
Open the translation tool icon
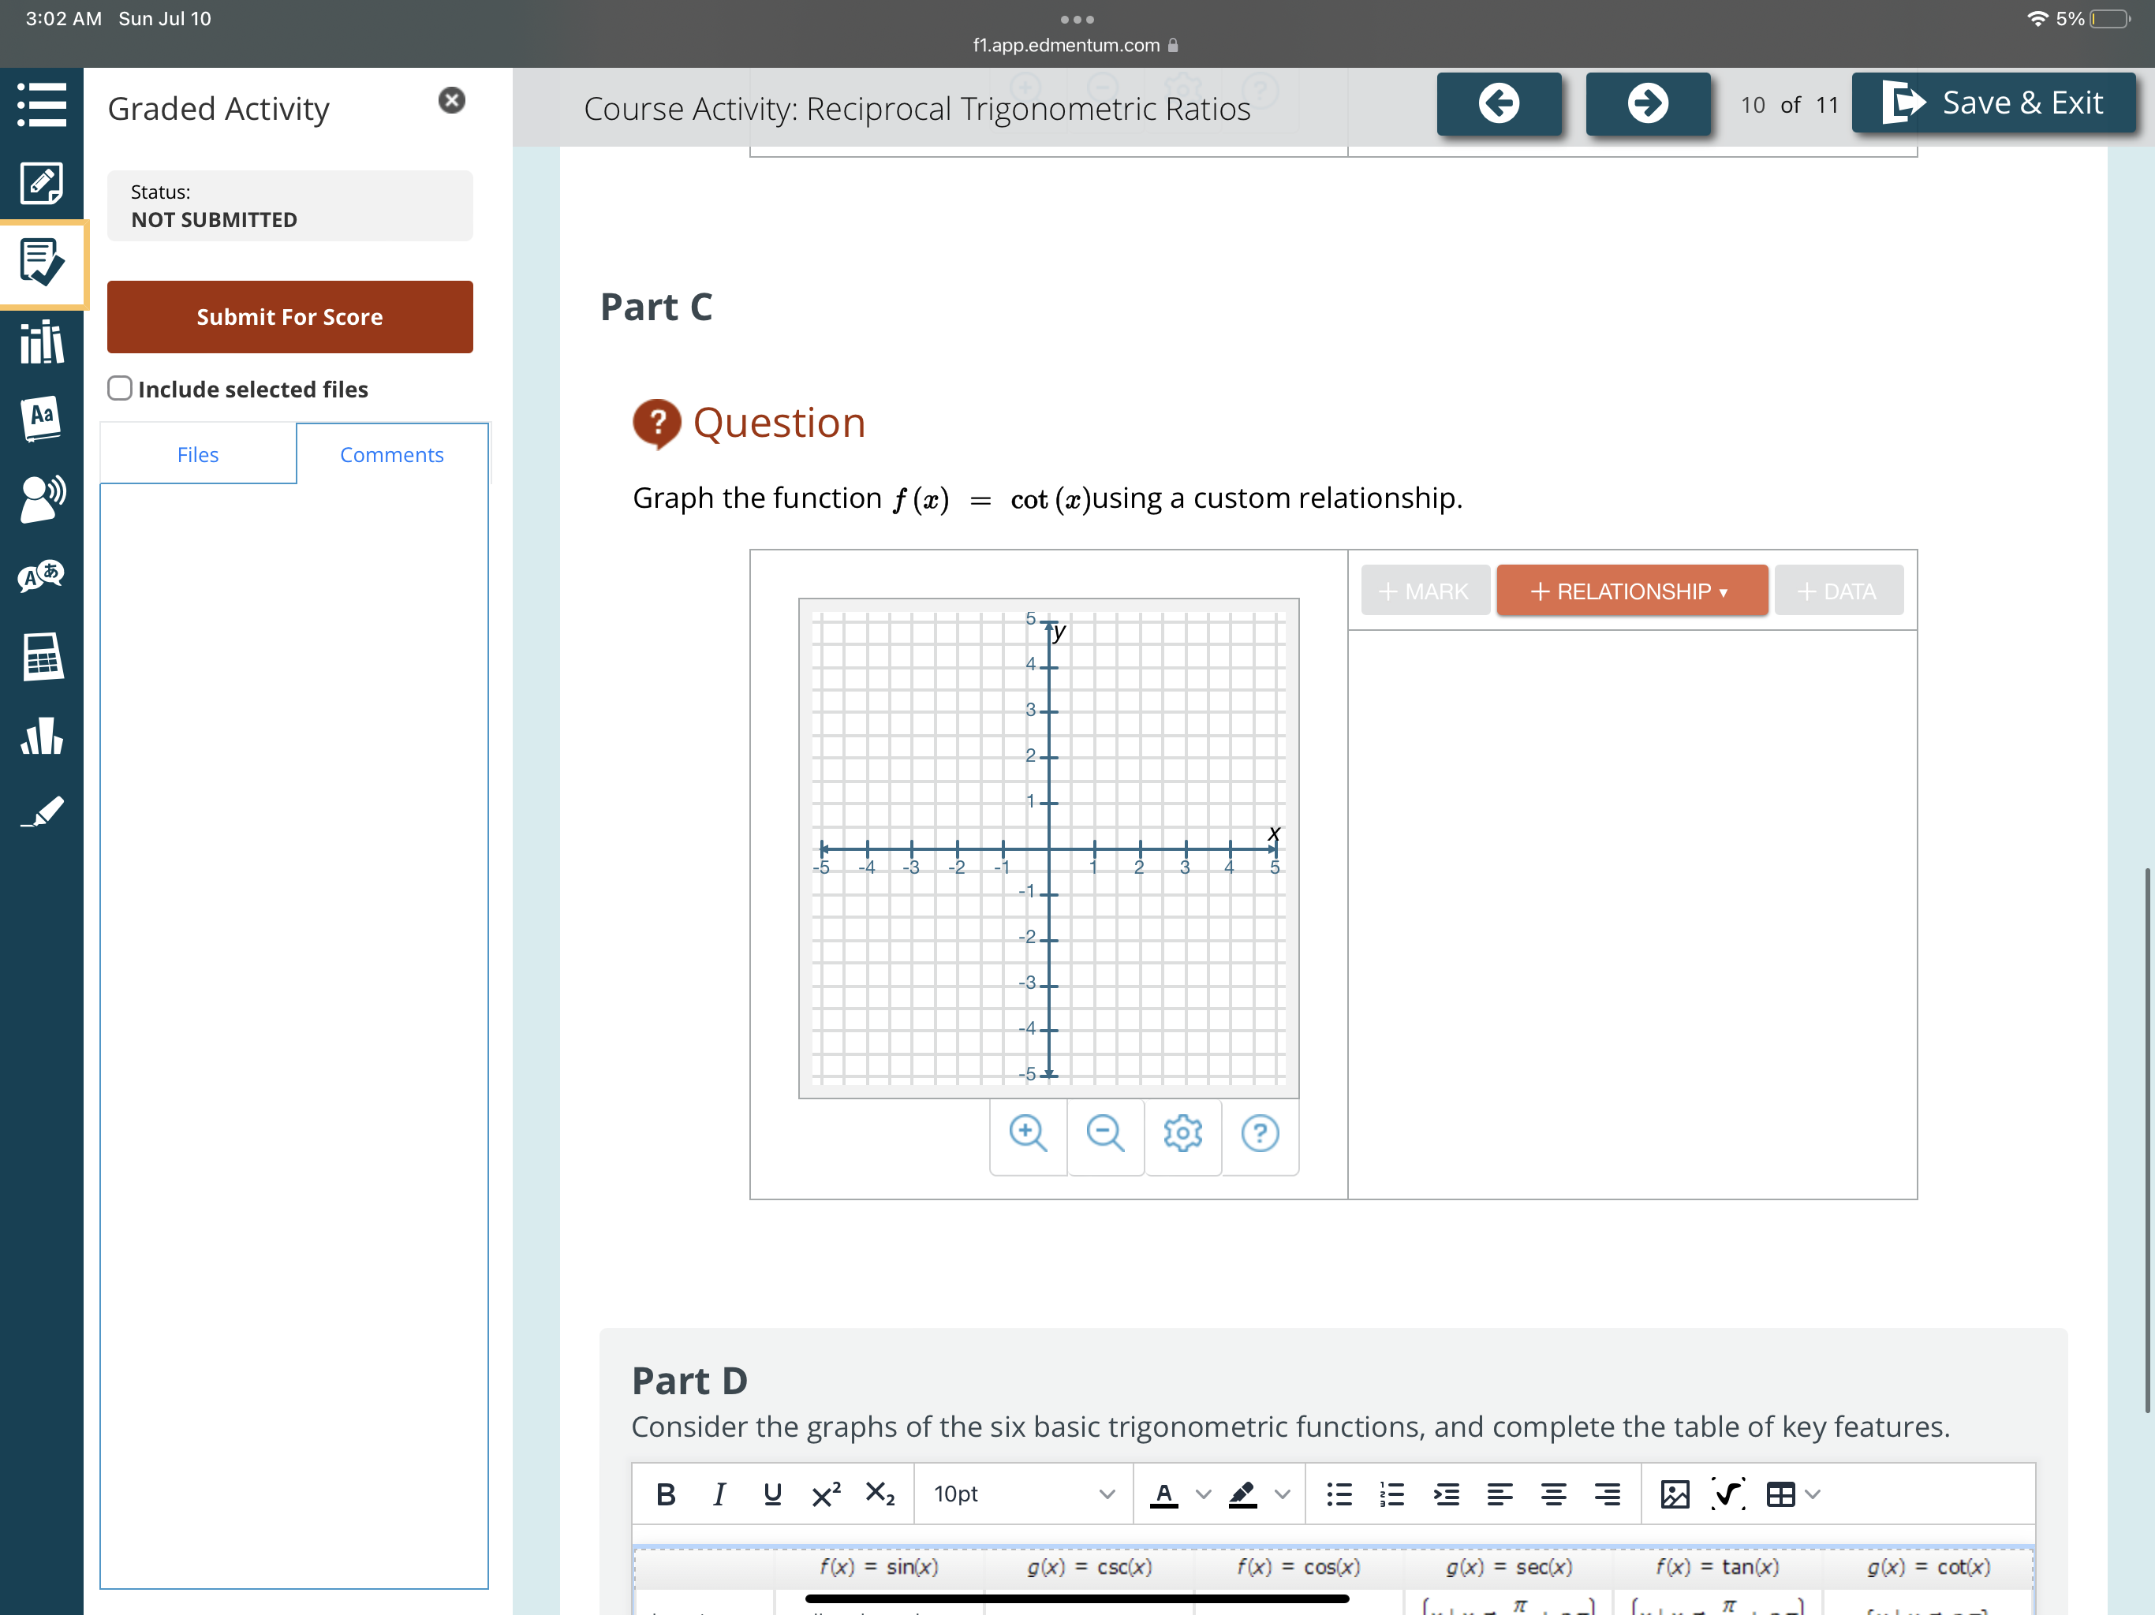(42, 576)
